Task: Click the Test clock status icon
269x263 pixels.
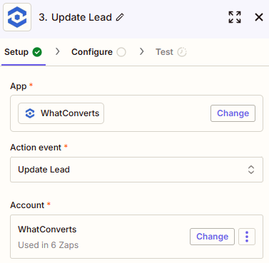Action: 182,52
